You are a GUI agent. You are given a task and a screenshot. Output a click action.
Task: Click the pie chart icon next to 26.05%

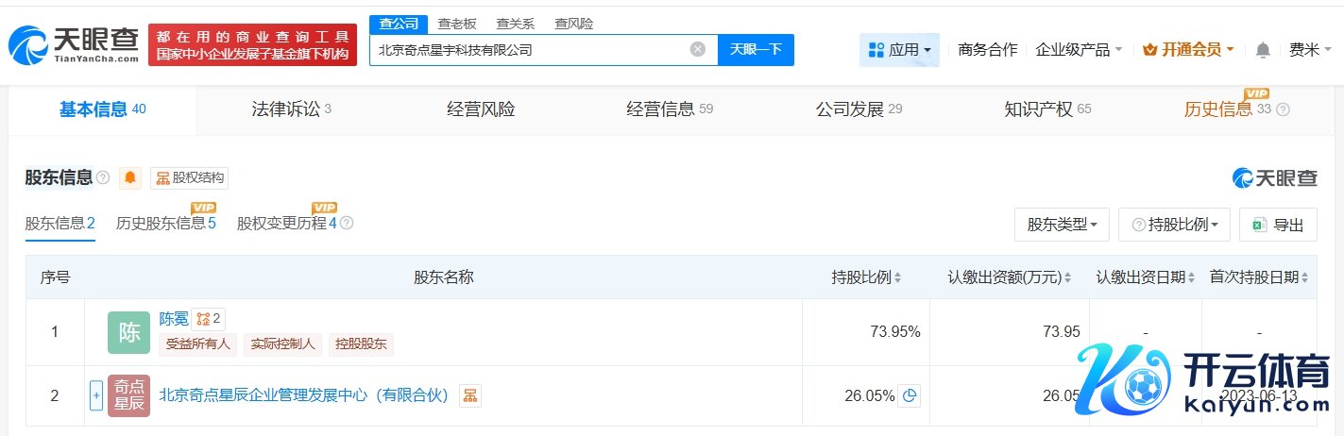click(x=910, y=396)
